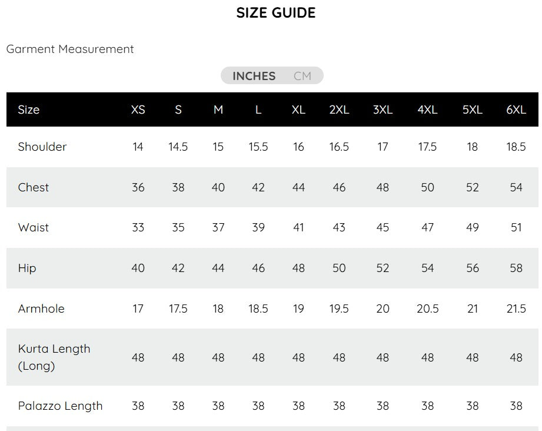The height and width of the screenshot is (431, 542).
Task: Switch measurement units to CM
Action: [302, 76]
